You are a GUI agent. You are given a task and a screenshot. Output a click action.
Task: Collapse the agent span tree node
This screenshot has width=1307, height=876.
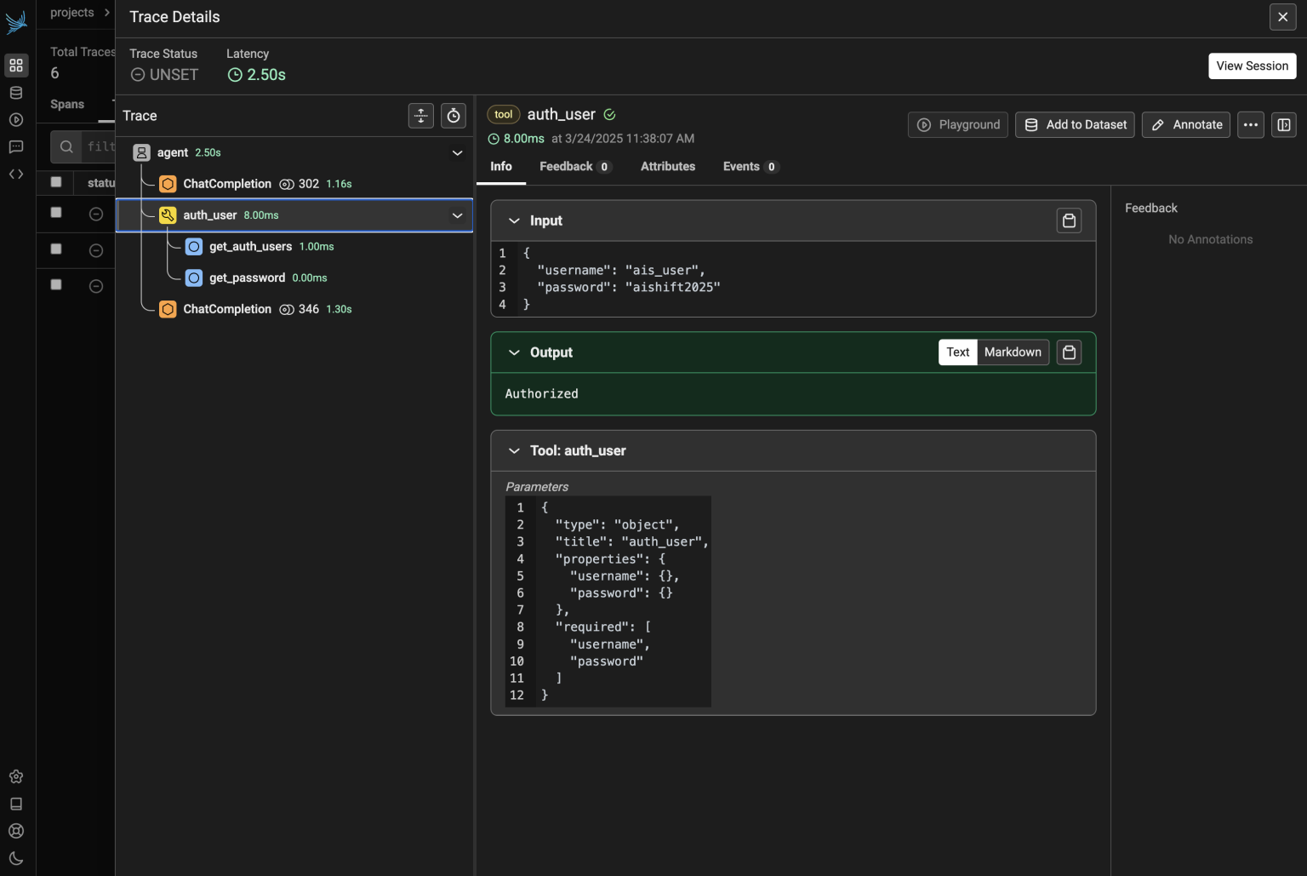click(457, 153)
